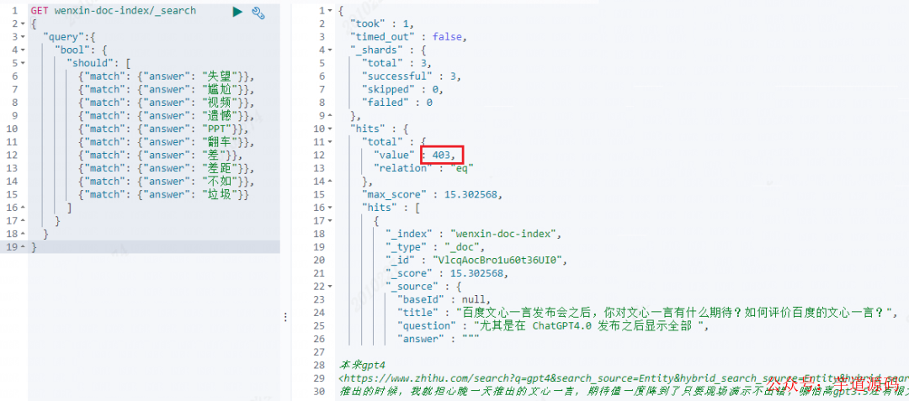Click the "title" line about 百度文心一言发布会
Image resolution: width=909 pixels, height=401 pixels.
647,313
